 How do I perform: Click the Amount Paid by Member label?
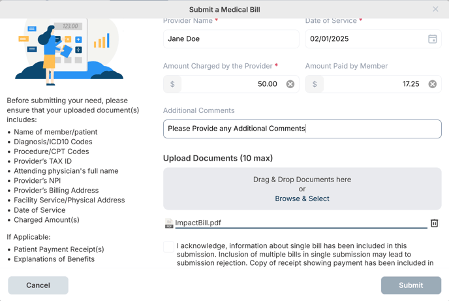point(346,66)
